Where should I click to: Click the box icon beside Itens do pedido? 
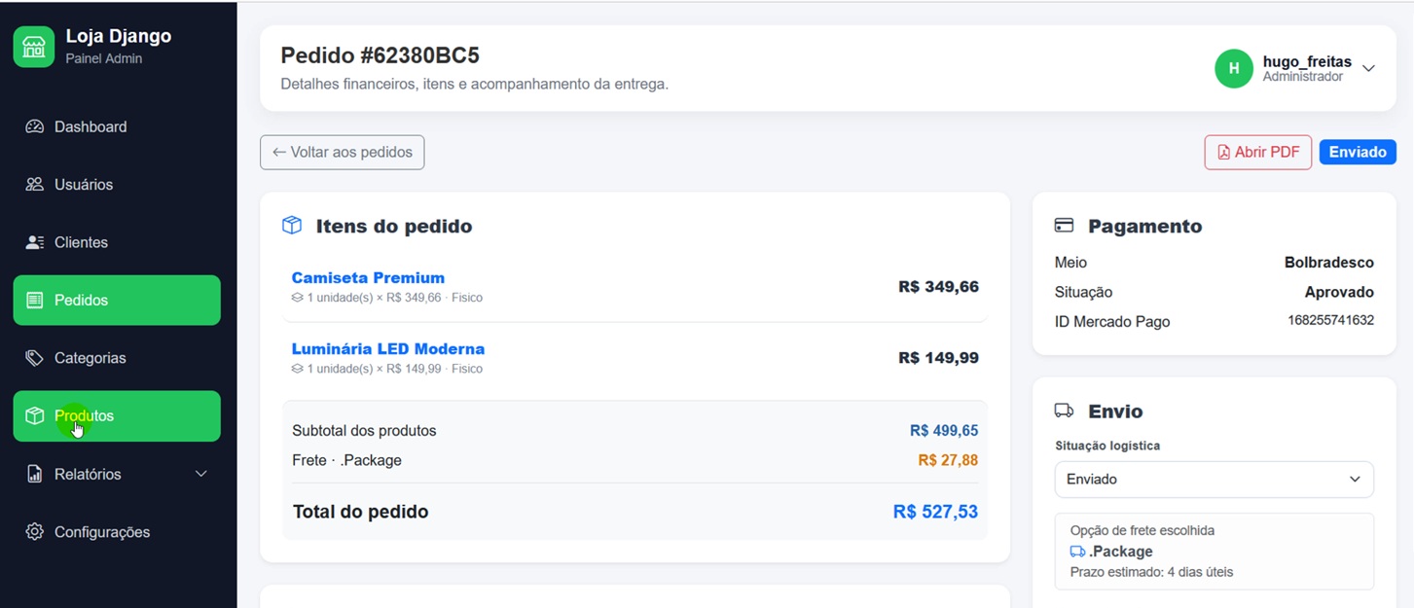click(291, 226)
